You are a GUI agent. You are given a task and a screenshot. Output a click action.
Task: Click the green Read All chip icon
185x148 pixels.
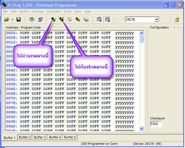[x=54, y=19]
